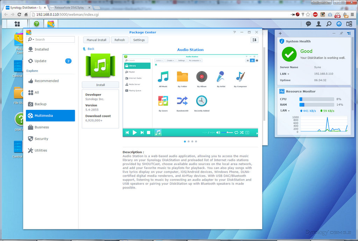Click the green Good health checkmark
358x241 pixels.
coord(289,54)
